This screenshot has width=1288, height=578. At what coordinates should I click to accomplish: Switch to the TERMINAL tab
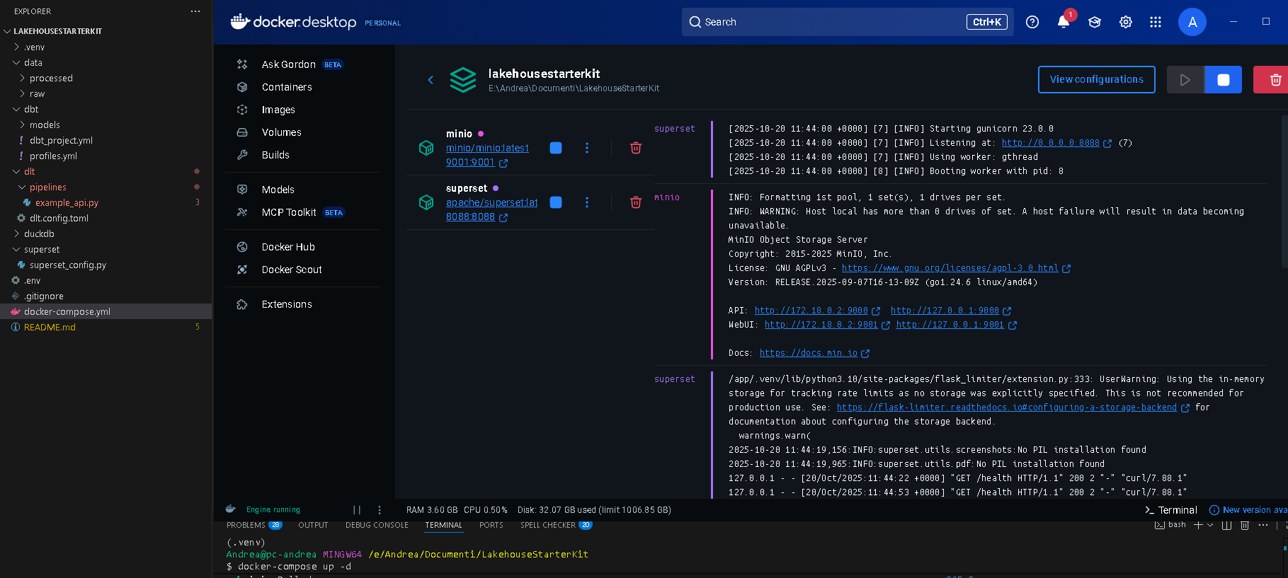pyautogui.click(x=443, y=525)
